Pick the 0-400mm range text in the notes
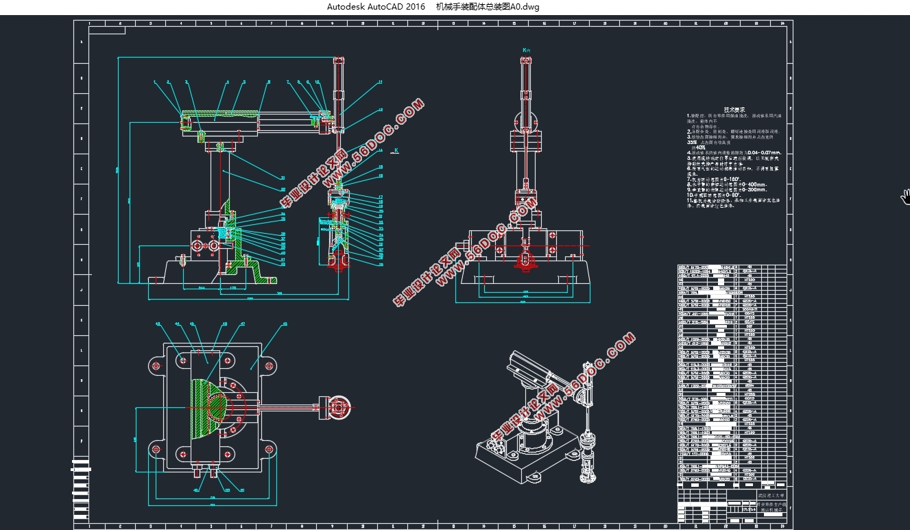This screenshot has width=910, height=530. pyautogui.click(x=754, y=184)
